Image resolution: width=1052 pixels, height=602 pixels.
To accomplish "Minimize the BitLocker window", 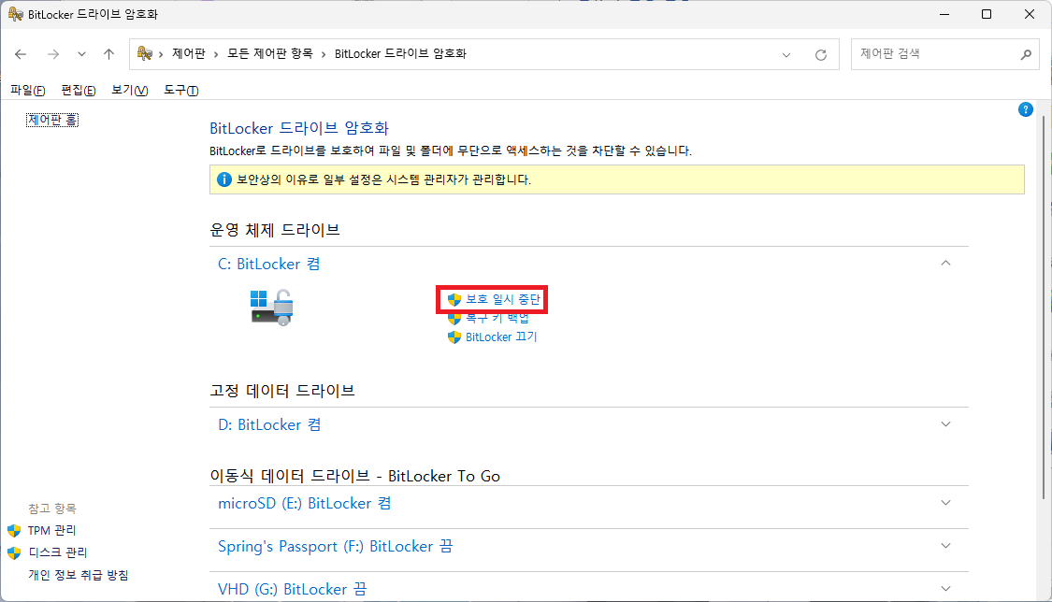I will tap(944, 14).
